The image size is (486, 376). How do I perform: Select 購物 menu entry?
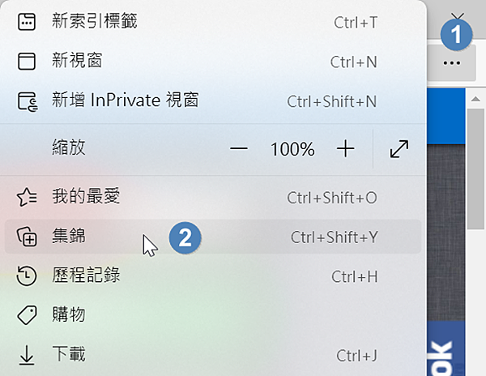tap(68, 314)
